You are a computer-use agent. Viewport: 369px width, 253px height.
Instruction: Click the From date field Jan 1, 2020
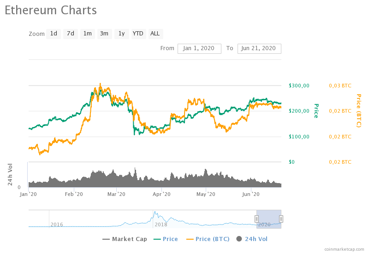click(199, 49)
